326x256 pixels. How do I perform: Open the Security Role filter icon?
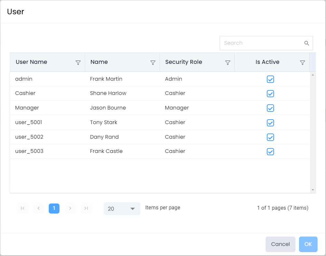[x=228, y=63]
